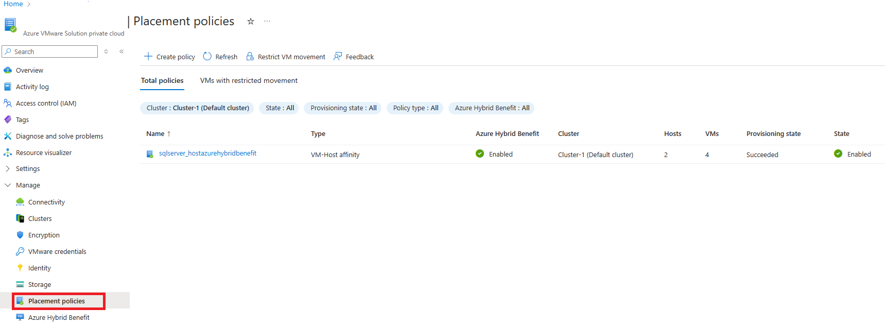Click the Cluster-1 (Default cluster) table cell
This screenshot has height=325, width=885.
[x=596, y=155]
